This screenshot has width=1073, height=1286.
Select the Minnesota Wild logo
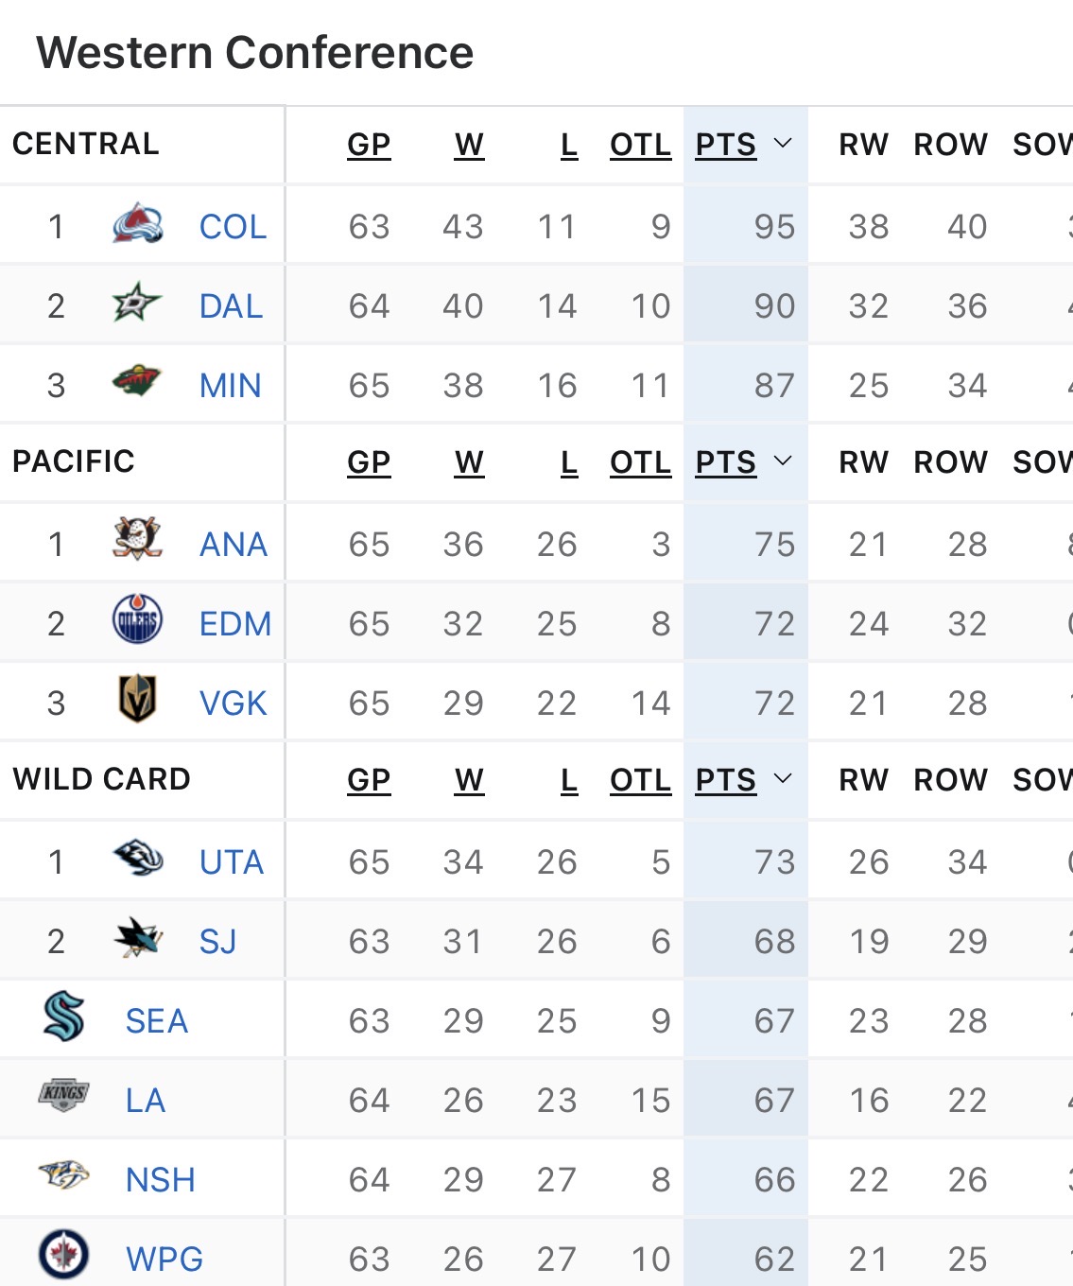pos(137,382)
